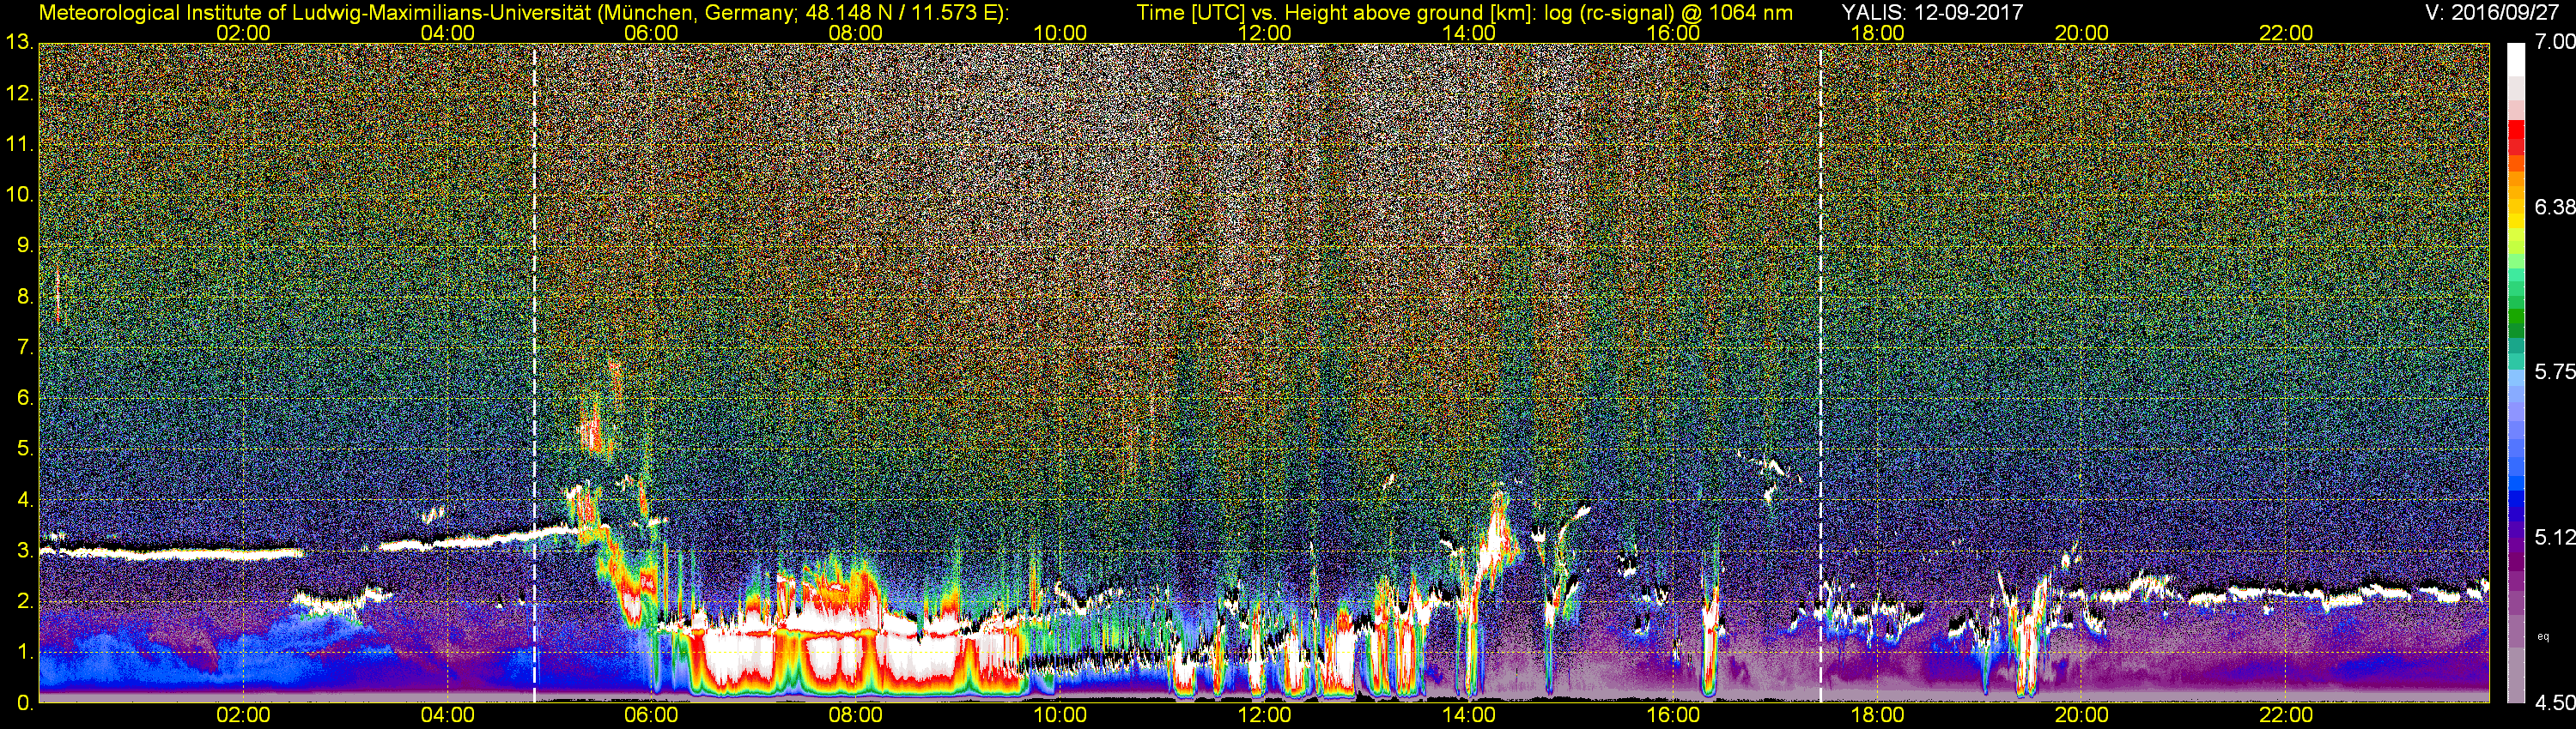Click the 20:00 label on the bottom time axis
This screenshot has width=2576, height=729.
(2082, 716)
